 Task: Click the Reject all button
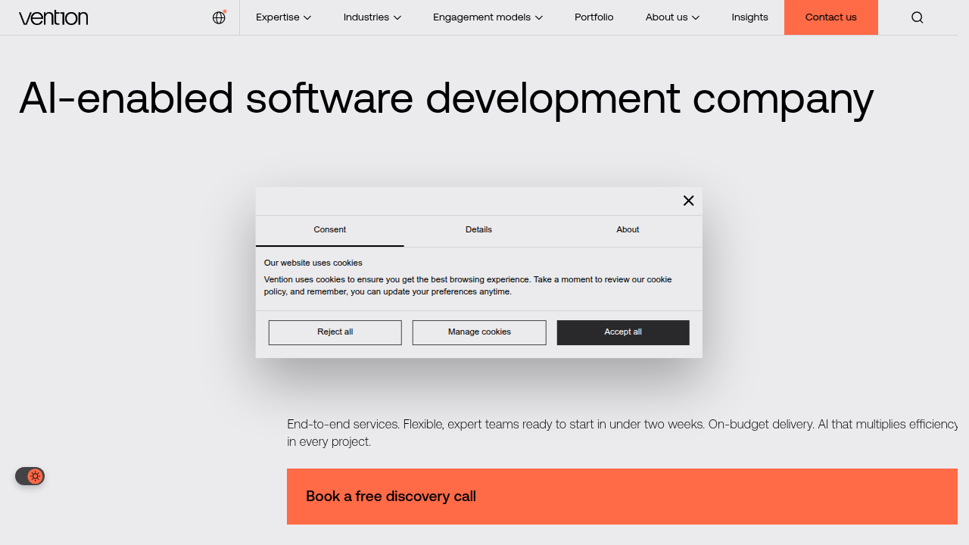(335, 332)
